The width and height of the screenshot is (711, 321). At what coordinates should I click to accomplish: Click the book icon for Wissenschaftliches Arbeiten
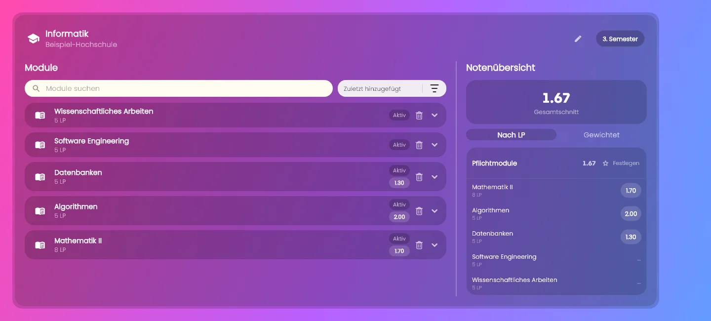coord(40,115)
